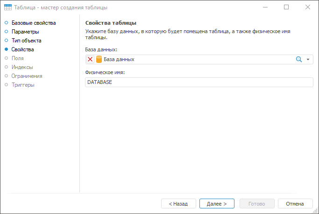Expand the database dropdown arrow

[x=308, y=60]
